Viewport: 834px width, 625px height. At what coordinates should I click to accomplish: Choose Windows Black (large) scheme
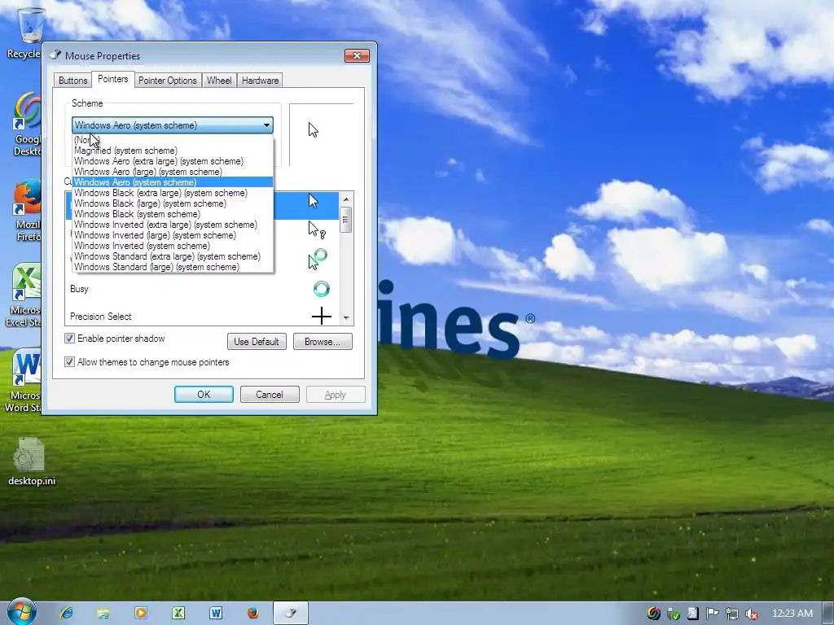(x=173, y=203)
